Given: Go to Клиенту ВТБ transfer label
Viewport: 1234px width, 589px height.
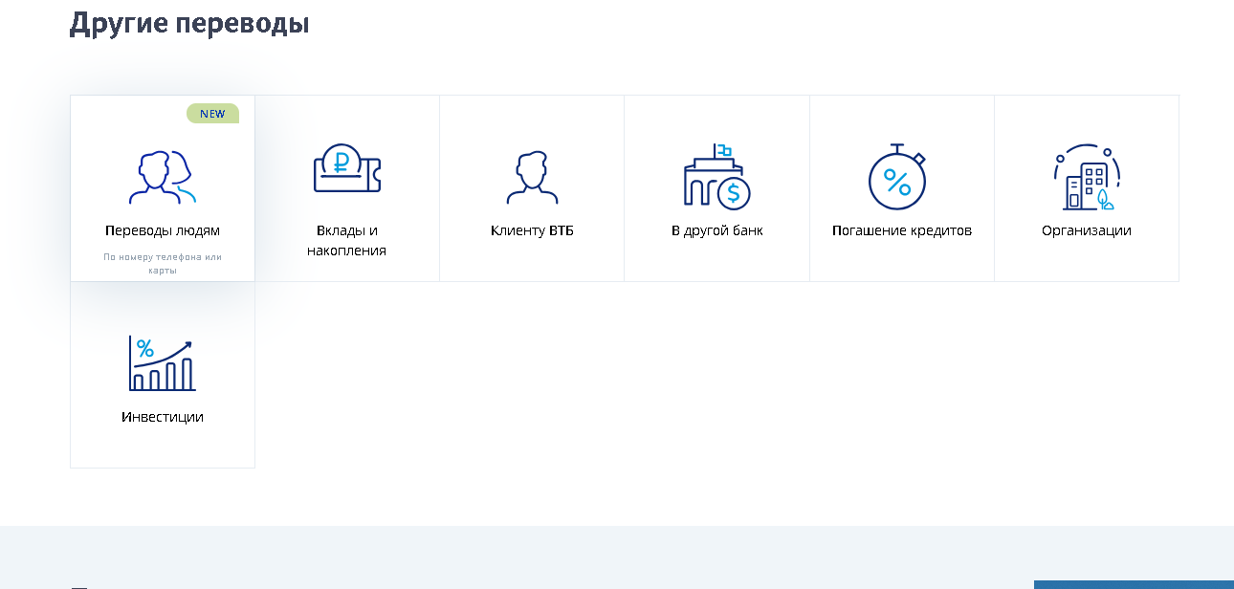Looking at the screenshot, I should coord(532,230).
